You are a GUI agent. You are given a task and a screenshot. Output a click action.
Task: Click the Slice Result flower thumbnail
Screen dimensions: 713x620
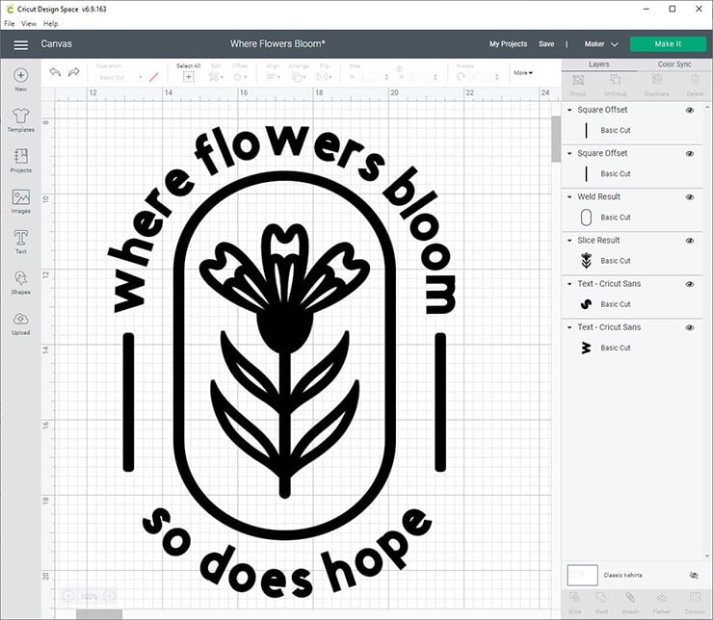(586, 261)
